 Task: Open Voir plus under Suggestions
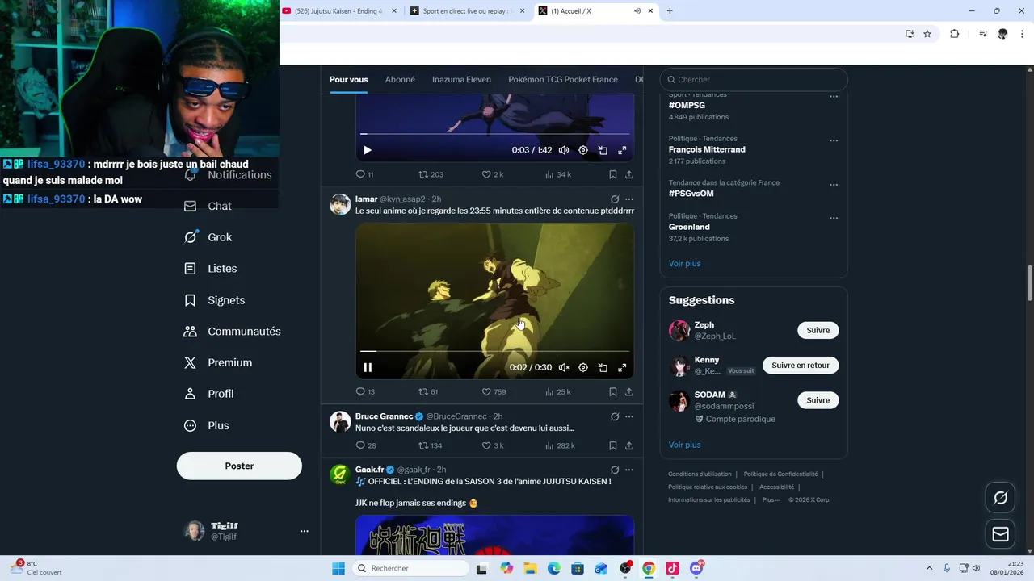(x=684, y=445)
